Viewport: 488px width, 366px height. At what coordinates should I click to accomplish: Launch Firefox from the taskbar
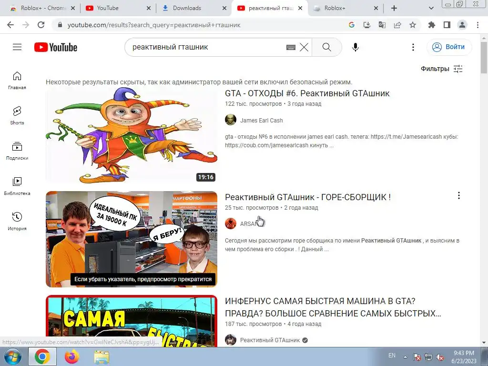coord(72,357)
